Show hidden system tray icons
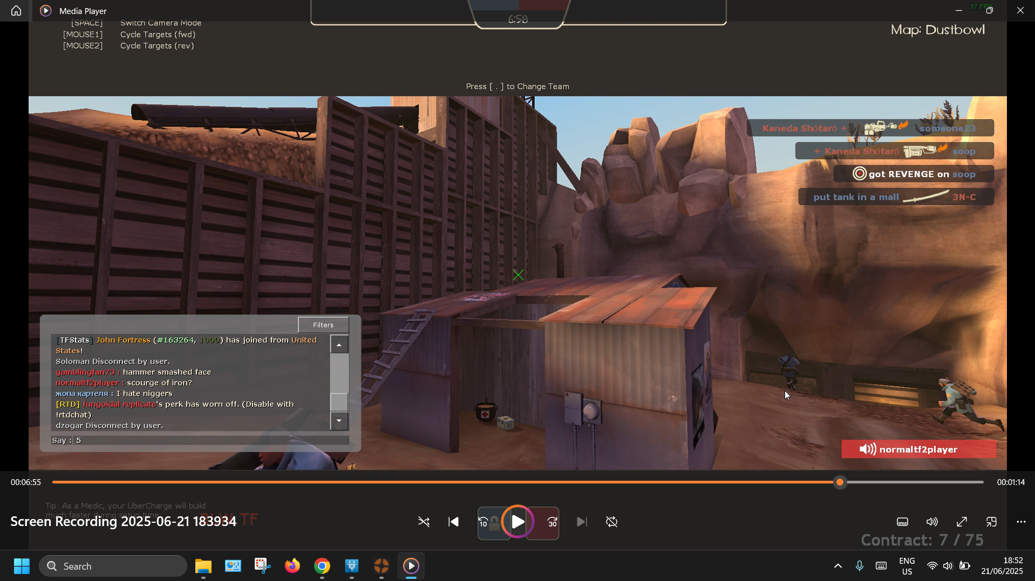Image resolution: width=1035 pixels, height=581 pixels. tap(837, 566)
